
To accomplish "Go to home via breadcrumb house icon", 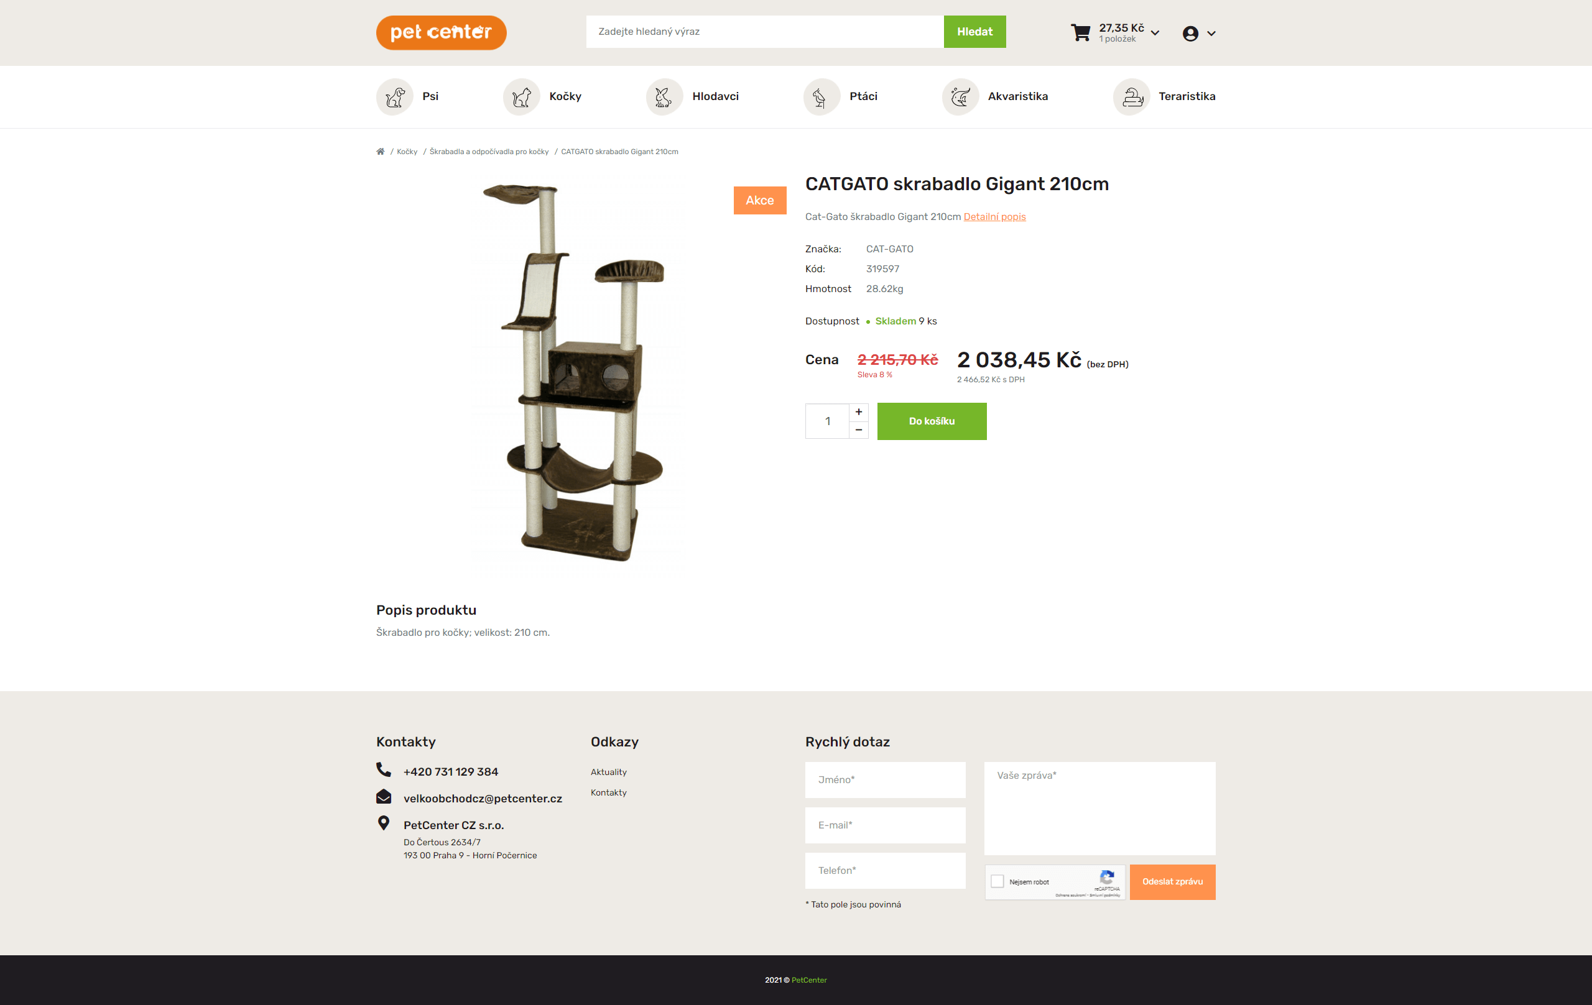I will [380, 151].
